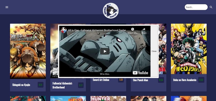The height and width of the screenshot is (101, 216).
Task: Click the Boku no Hero Academia title
Action: coord(185,80)
